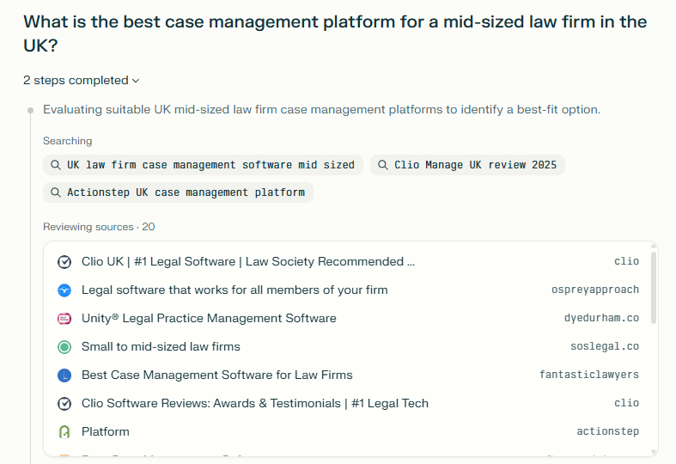Click 'ospreyapproach' domain label
This screenshot has width=676, height=464.
(x=595, y=290)
